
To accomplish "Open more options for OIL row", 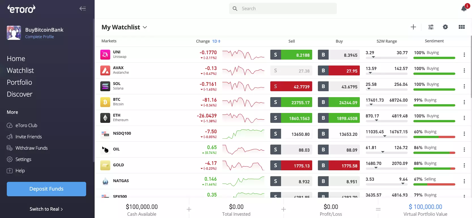I will (x=464, y=149).
